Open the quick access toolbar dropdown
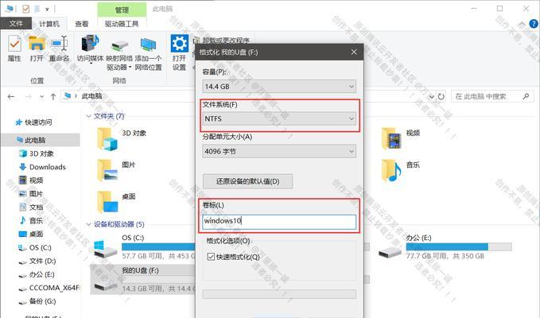Screen dimensions: 540x318 click(x=47, y=10)
